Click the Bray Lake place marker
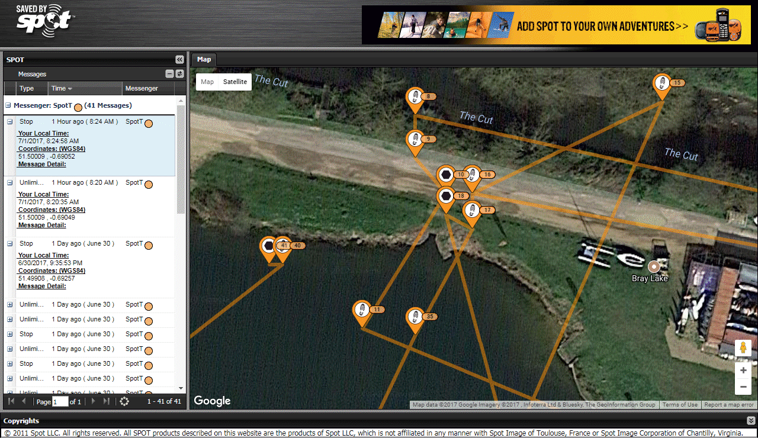The height and width of the screenshot is (438, 758). [x=654, y=266]
